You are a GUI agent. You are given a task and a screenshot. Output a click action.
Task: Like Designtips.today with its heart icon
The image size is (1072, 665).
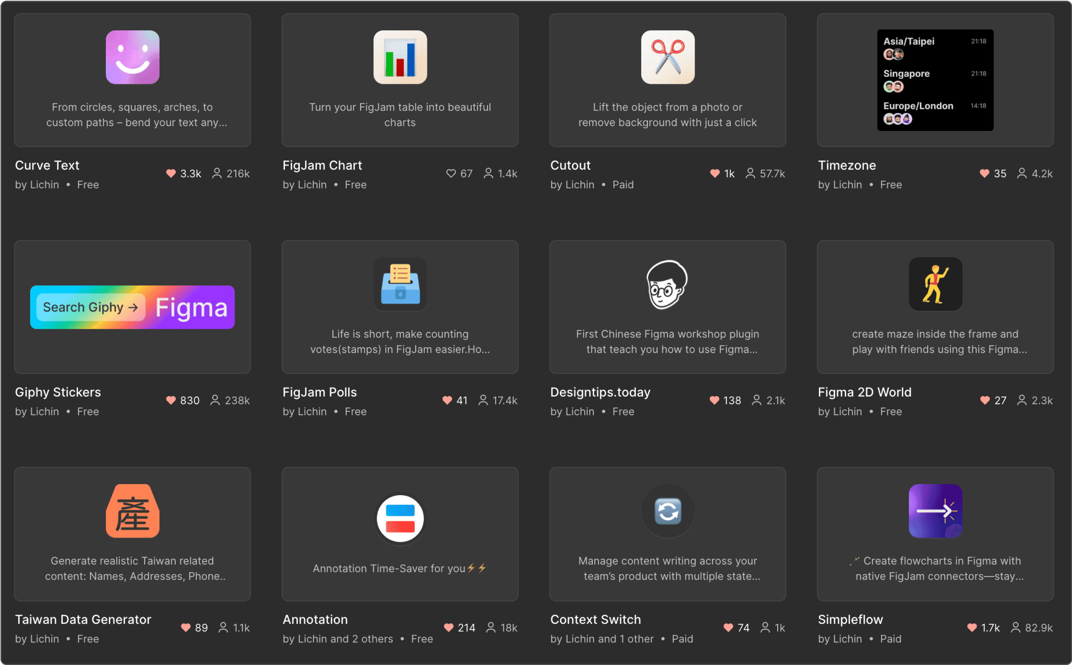pyautogui.click(x=714, y=400)
